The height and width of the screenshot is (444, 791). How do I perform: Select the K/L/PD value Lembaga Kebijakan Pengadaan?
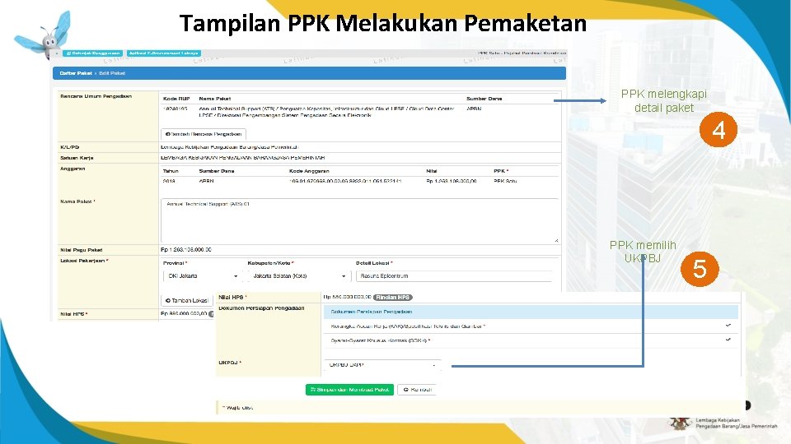point(230,147)
